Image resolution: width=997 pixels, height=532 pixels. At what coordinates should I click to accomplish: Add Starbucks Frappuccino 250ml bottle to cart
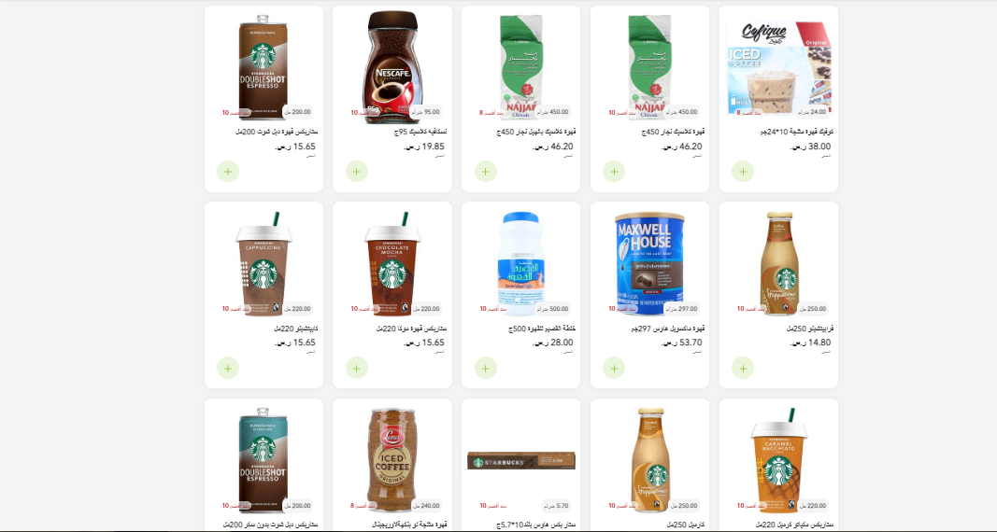click(x=743, y=369)
